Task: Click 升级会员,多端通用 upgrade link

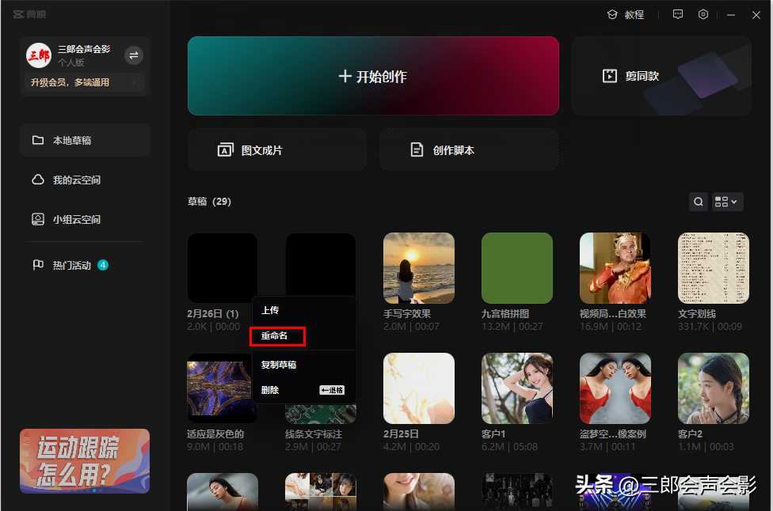Action: (x=85, y=82)
